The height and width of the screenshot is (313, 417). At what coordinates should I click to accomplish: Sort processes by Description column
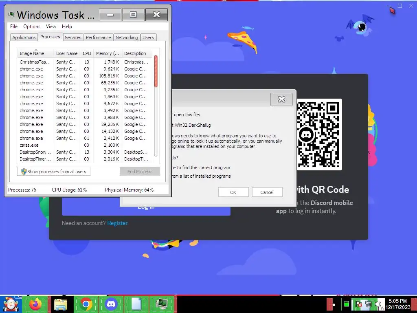(x=137, y=53)
